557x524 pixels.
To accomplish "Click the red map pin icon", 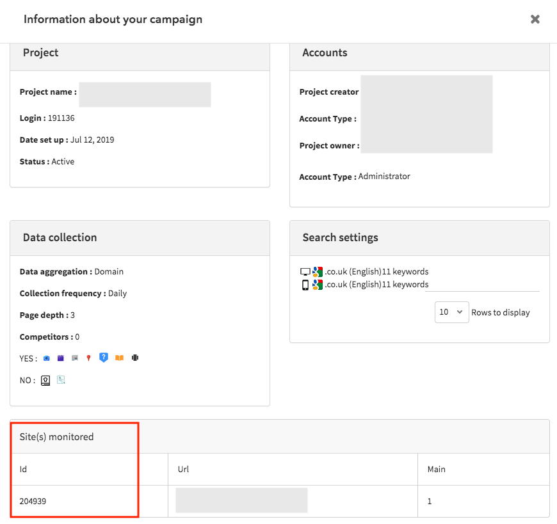I will (x=89, y=358).
